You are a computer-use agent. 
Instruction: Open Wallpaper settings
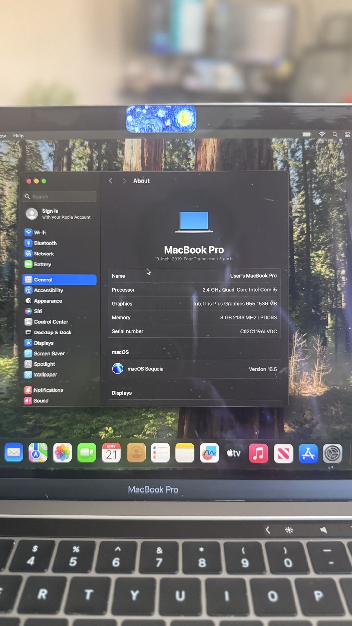click(41, 374)
